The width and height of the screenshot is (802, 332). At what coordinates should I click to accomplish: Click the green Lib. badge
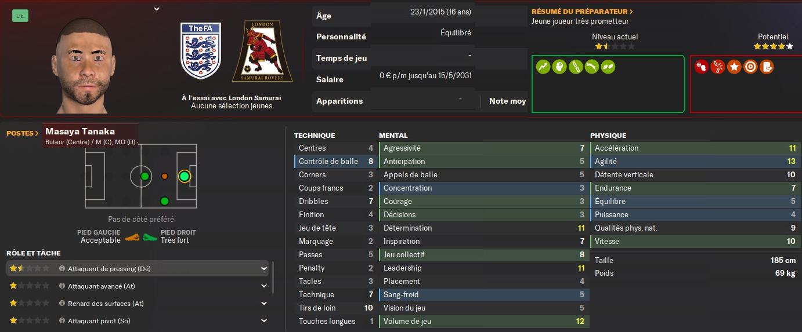[x=20, y=16]
